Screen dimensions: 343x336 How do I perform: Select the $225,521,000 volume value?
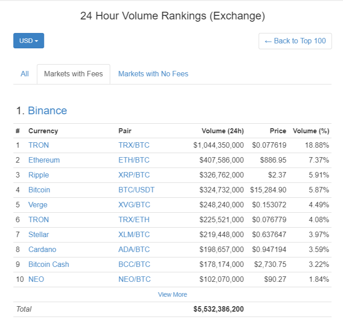(222, 219)
